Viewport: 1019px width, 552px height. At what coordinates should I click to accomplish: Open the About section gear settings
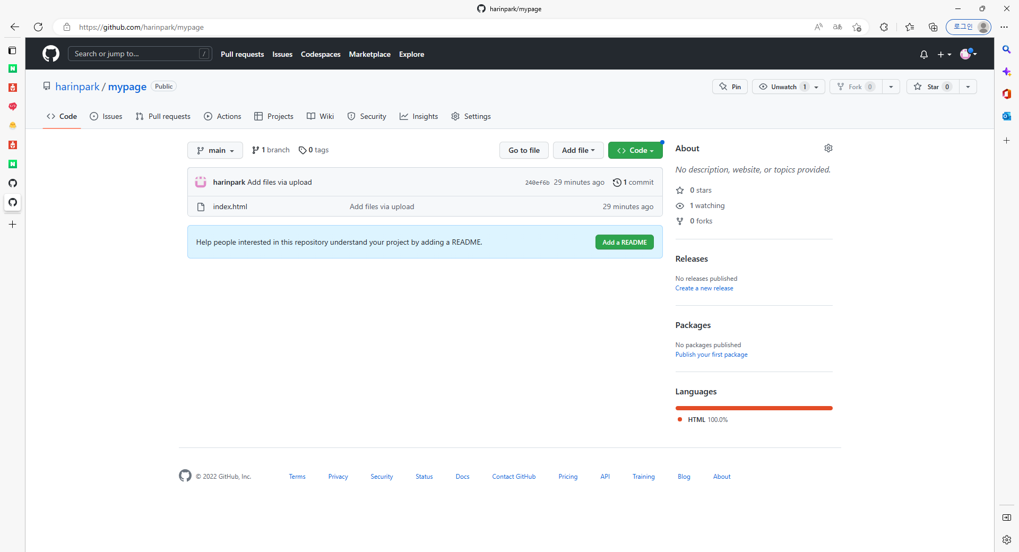[828, 148]
